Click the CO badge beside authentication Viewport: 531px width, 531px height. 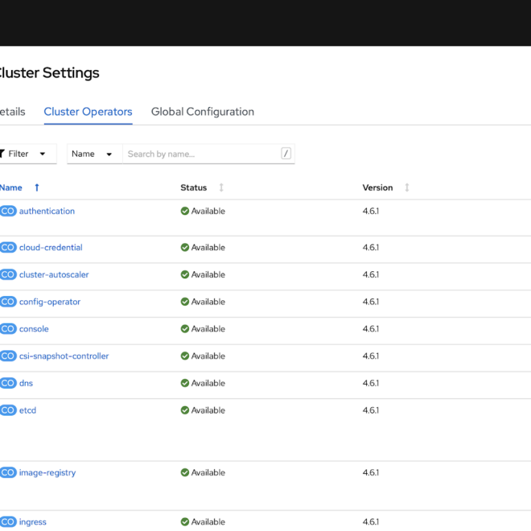[x=8, y=211]
